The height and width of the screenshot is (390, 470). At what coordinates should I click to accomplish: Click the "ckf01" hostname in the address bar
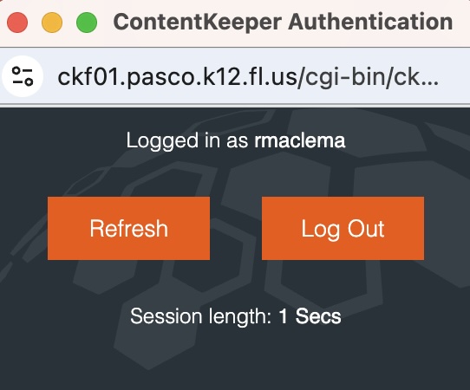pyautogui.click(x=88, y=76)
